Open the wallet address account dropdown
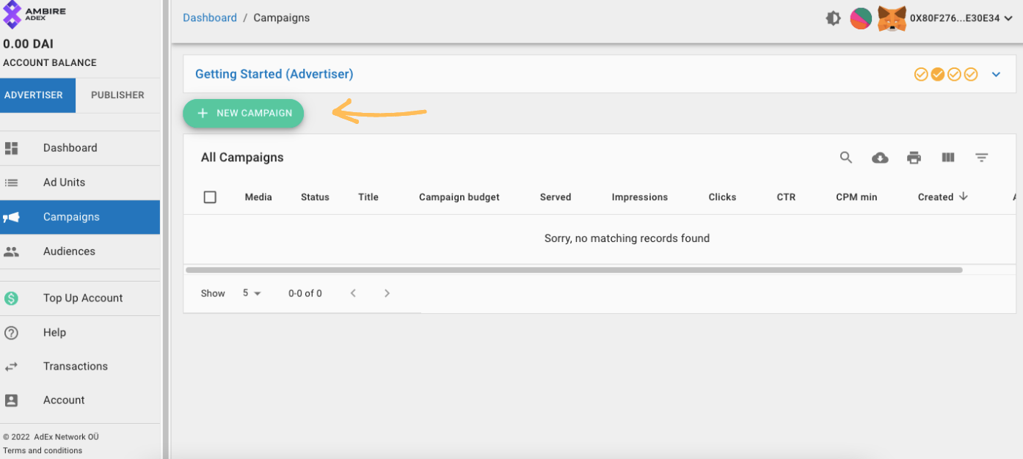Viewport: 1023px width, 459px height. click(961, 18)
